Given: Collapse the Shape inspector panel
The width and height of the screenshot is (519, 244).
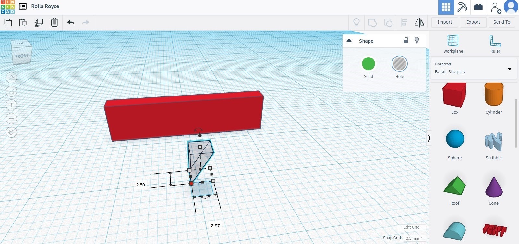Looking at the screenshot, I should point(349,41).
